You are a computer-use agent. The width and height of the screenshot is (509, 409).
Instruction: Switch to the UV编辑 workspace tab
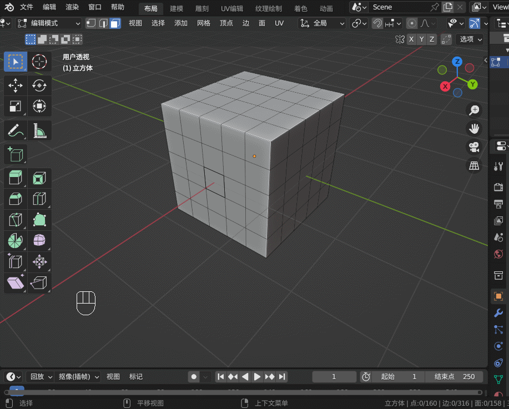pos(232,8)
